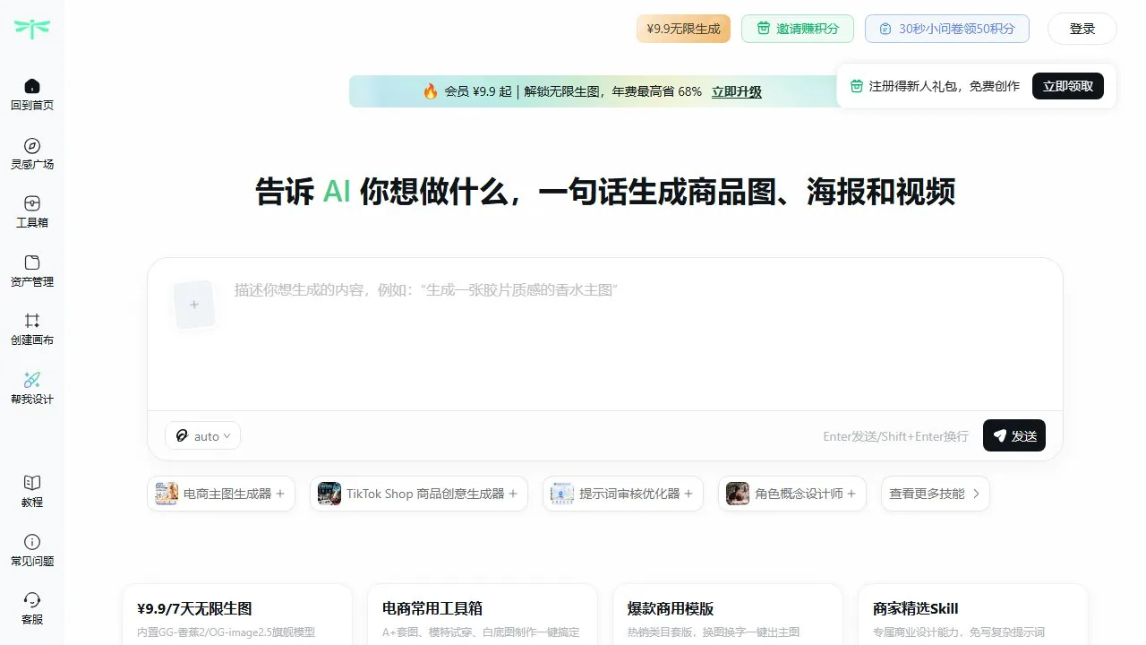Open 商家精选Skill card
The width and height of the screenshot is (1146, 645).
[x=973, y=616]
